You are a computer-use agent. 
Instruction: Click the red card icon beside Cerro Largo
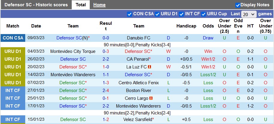click(151, 98)
